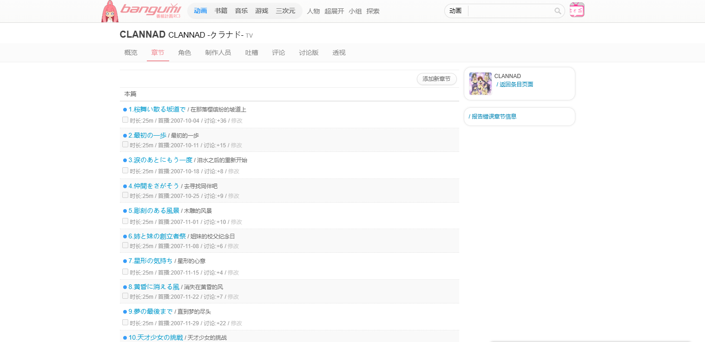Open episode link 4.仲間をさがそう
The width and height of the screenshot is (705, 342).
[x=154, y=186]
